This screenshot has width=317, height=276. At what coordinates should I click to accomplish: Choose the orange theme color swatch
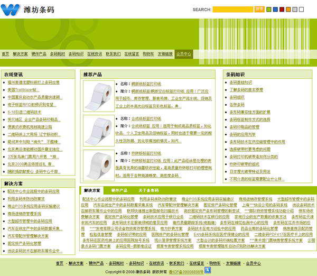tap(288, 10)
